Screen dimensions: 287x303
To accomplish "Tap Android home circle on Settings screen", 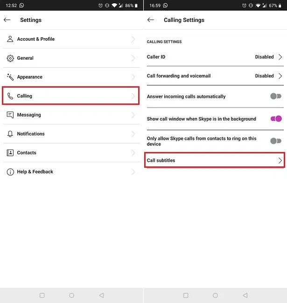I will (x=71, y=295).
